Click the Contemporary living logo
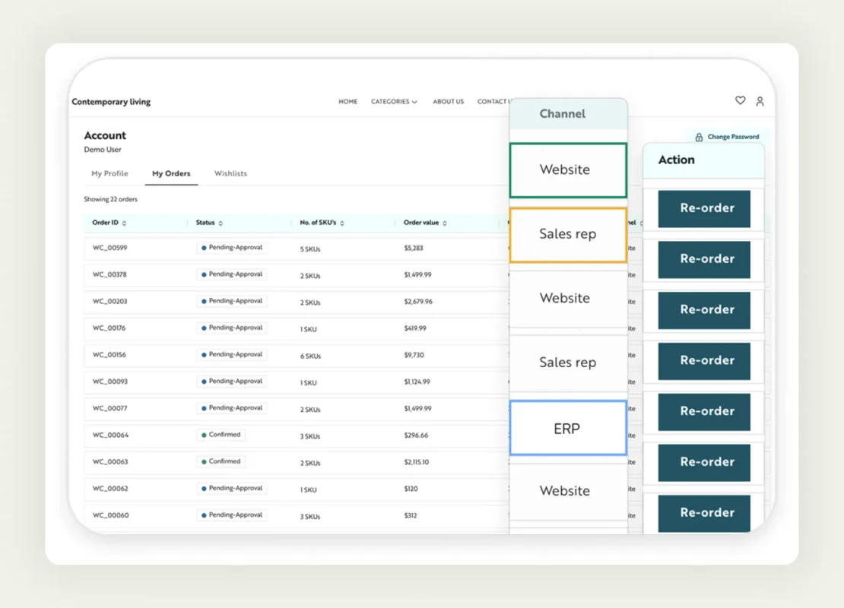844x608 pixels. click(x=111, y=101)
